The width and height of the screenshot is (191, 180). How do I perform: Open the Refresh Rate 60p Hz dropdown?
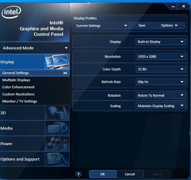(161, 82)
